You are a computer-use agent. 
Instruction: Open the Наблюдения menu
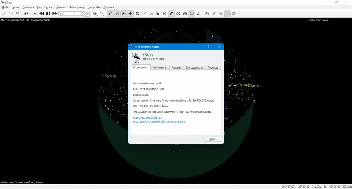coord(76,7)
